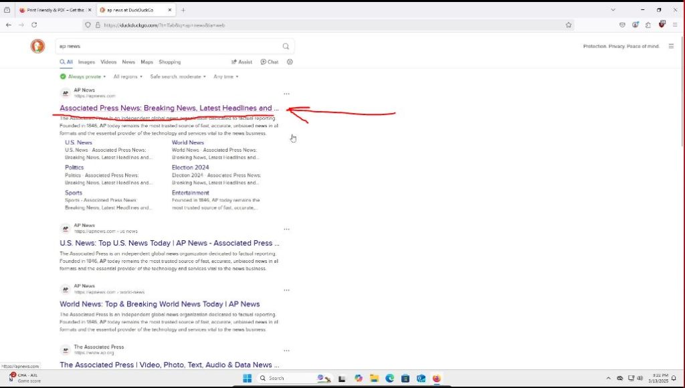Launch Microsoft Edge from the taskbar
The width and height of the screenshot is (685, 388).
(x=390, y=378)
